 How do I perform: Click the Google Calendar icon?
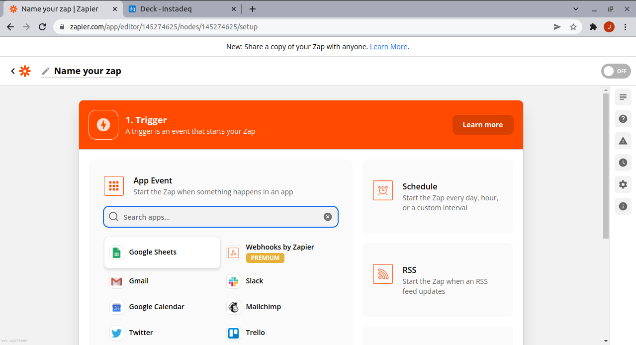click(x=116, y=307)
